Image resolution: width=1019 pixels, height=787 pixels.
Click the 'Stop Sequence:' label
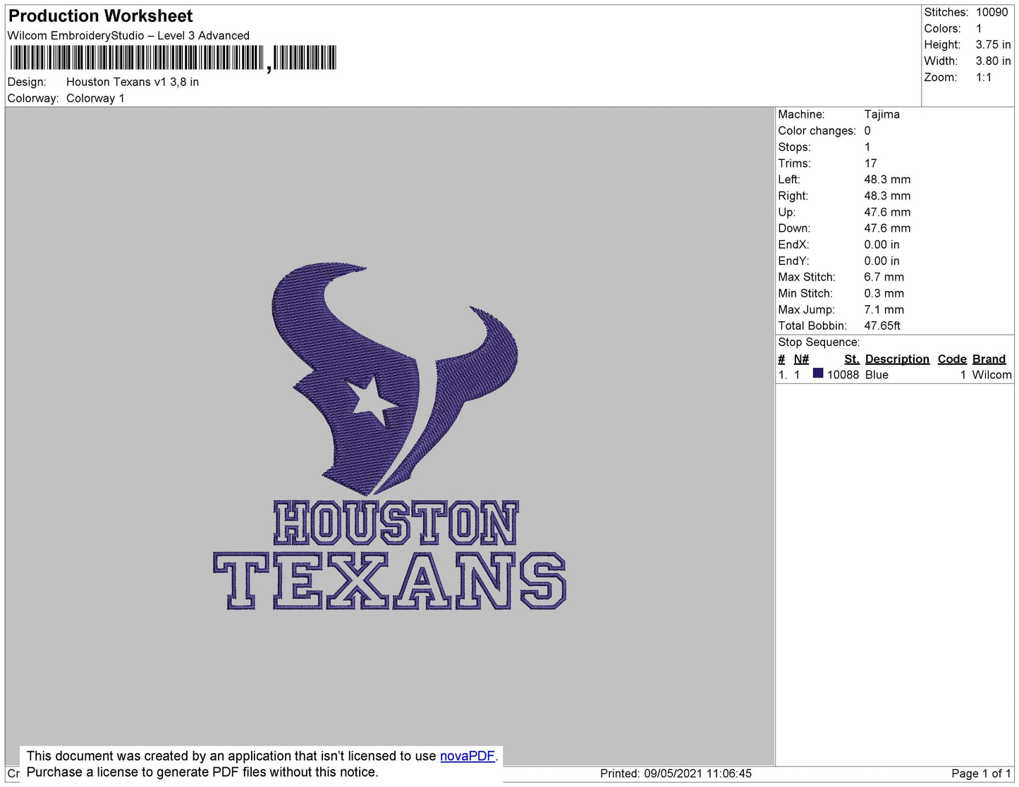819,342
